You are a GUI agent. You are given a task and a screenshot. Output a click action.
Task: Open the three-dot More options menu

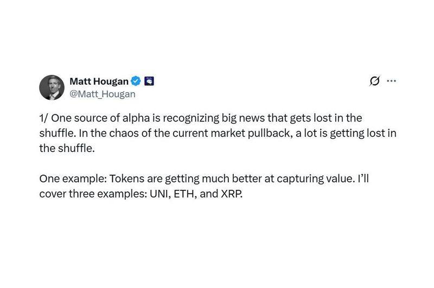391,81
